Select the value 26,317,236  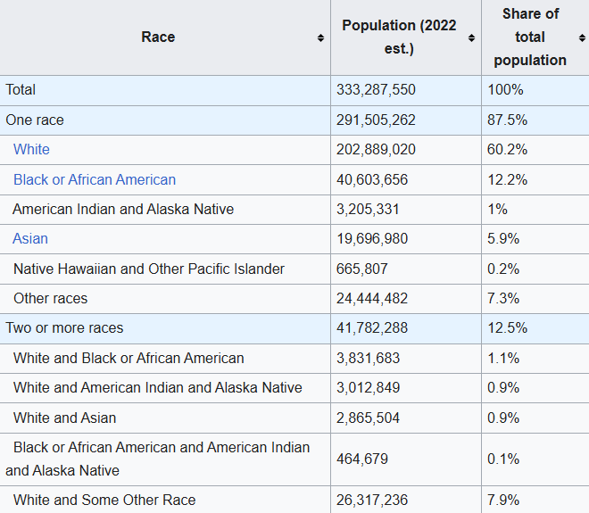point(372,500)
